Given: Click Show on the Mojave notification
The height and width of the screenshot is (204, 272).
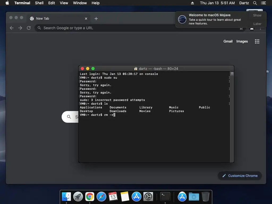Looking at the screenshot, I should pyautogui.click(x=257, y=15).
